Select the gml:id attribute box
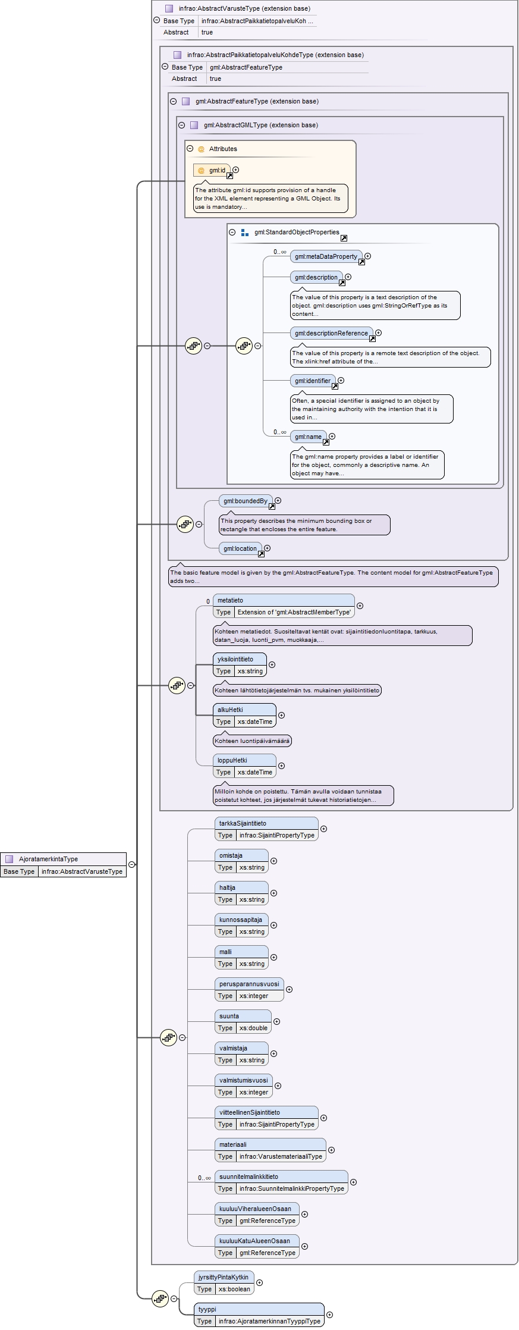This screenshot has height=1330, width=519. 212,170
